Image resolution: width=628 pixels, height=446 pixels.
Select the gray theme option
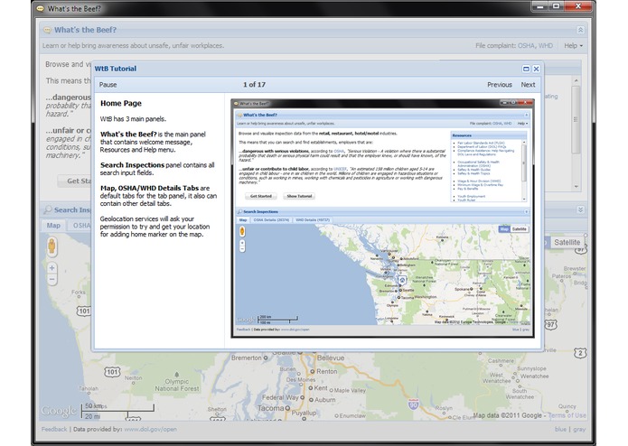(579, 429)
